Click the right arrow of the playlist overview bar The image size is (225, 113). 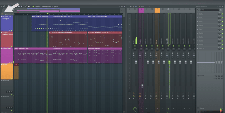122,11
